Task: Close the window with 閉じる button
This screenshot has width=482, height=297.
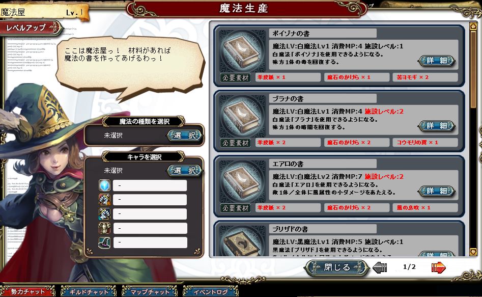Action: [x=336, y=267]
